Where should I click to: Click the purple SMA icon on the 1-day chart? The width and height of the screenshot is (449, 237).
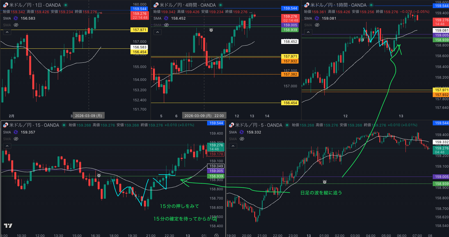(16, 18)
